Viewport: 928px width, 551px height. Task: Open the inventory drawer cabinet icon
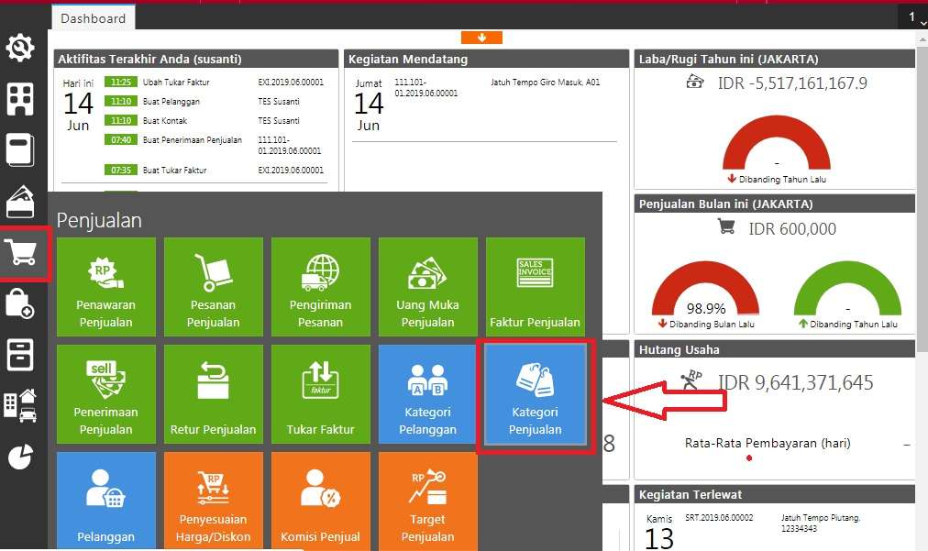[x=20, y=355]
